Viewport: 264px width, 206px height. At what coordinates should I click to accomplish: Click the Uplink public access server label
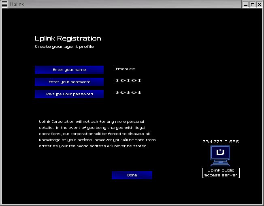(221, 173)
